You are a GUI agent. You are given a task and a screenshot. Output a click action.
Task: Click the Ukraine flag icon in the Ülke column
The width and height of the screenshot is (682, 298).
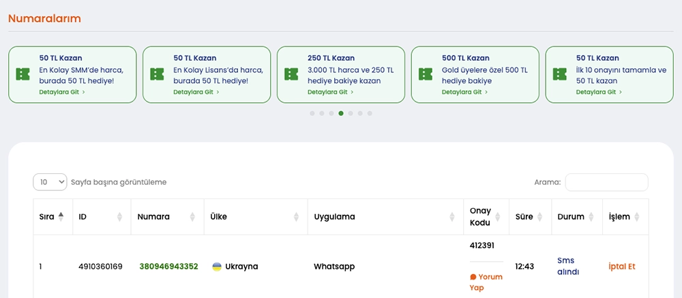pyautogui.click(x=217, y=267)
